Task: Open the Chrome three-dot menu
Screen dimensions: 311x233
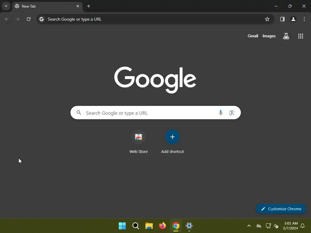Action: [x=304, y=19]
